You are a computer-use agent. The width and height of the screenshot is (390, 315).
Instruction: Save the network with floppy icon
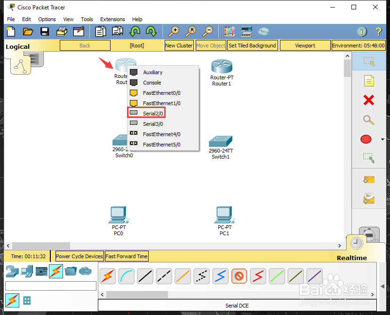(45, 31)
